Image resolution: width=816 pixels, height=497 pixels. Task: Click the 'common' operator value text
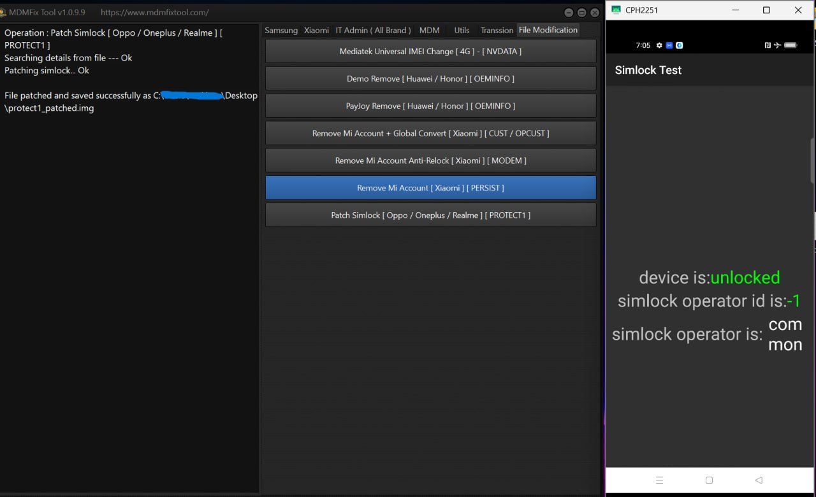pyautogui.click(x=785, y=335)
